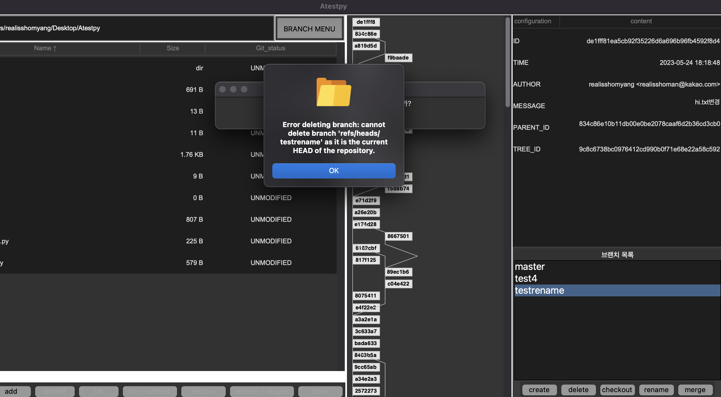Click the rename branch button

pos(656,389)
